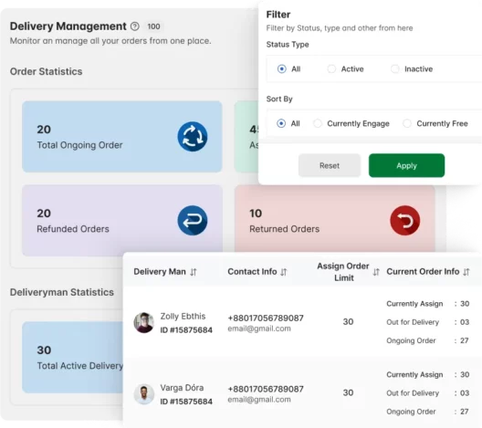The height and width of the screenshot is (428, 482).
Task: Click the Current Order Info header
Action: (x=423, y=272)
